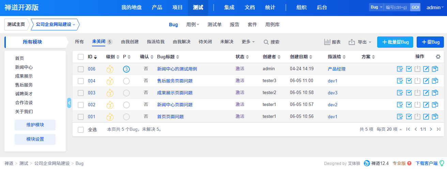Click the GO! search button
This screenshot has height=169, width=447.
point(415,7)
